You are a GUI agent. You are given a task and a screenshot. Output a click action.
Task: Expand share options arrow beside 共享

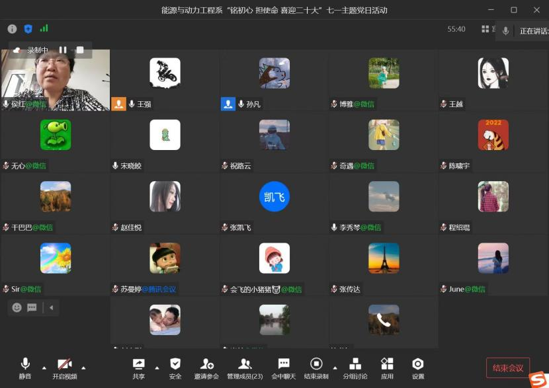[x=157, y=368]
